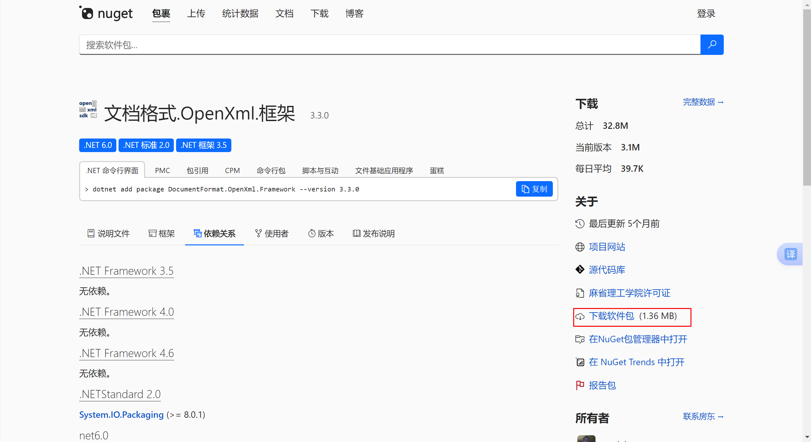Click the search magnifier button
Screen dimensions: 811x442
pyautogui.click(x=712, y=45)
